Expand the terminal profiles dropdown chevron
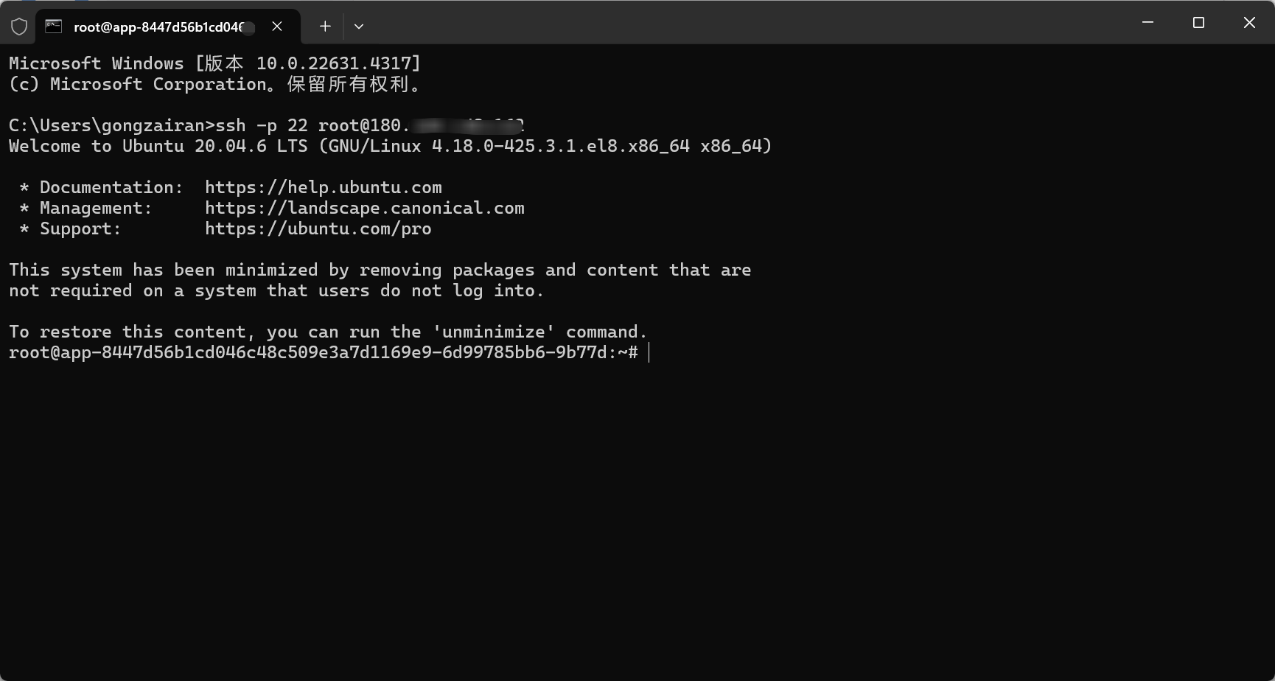1275x681 pixels. [x=359, y=27]
